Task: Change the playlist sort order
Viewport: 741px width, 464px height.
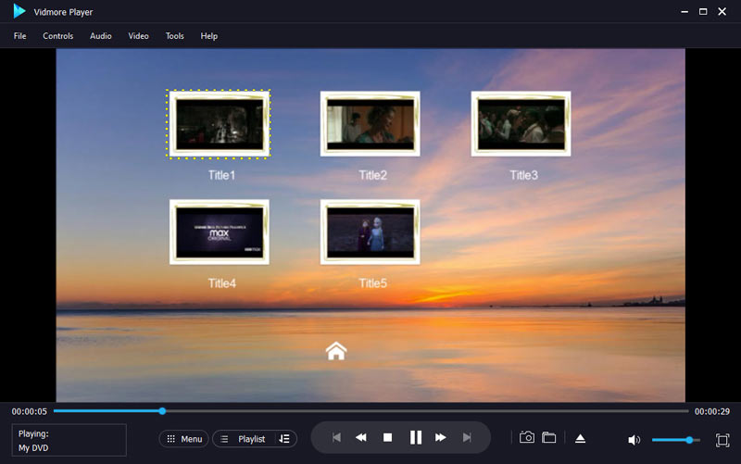Action: pos(284,439)
